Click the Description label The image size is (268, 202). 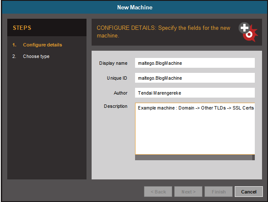[x=115, y=106]
